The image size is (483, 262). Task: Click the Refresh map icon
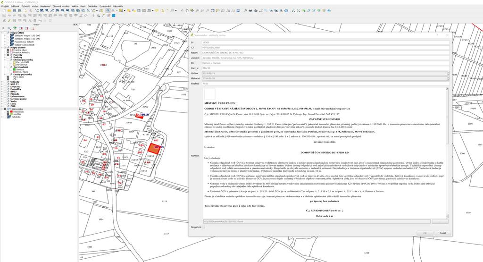click(238, 10)
